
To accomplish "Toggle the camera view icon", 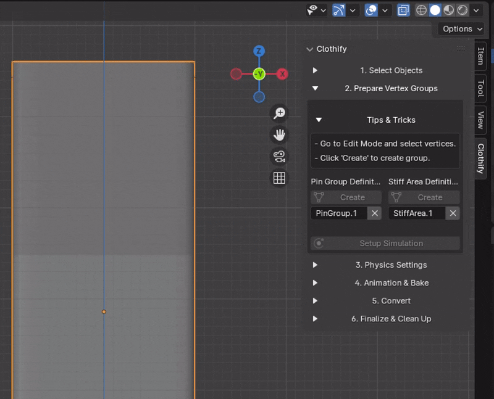I will (x=279, y=157).
